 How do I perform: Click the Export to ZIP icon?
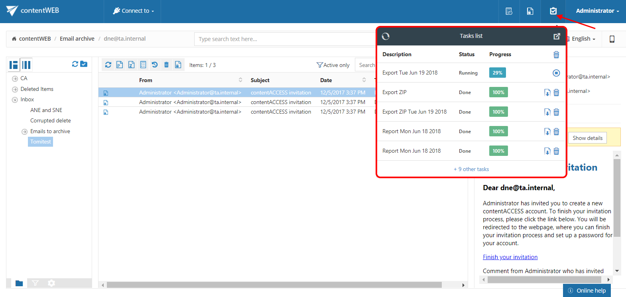click(x=131, y=65)
